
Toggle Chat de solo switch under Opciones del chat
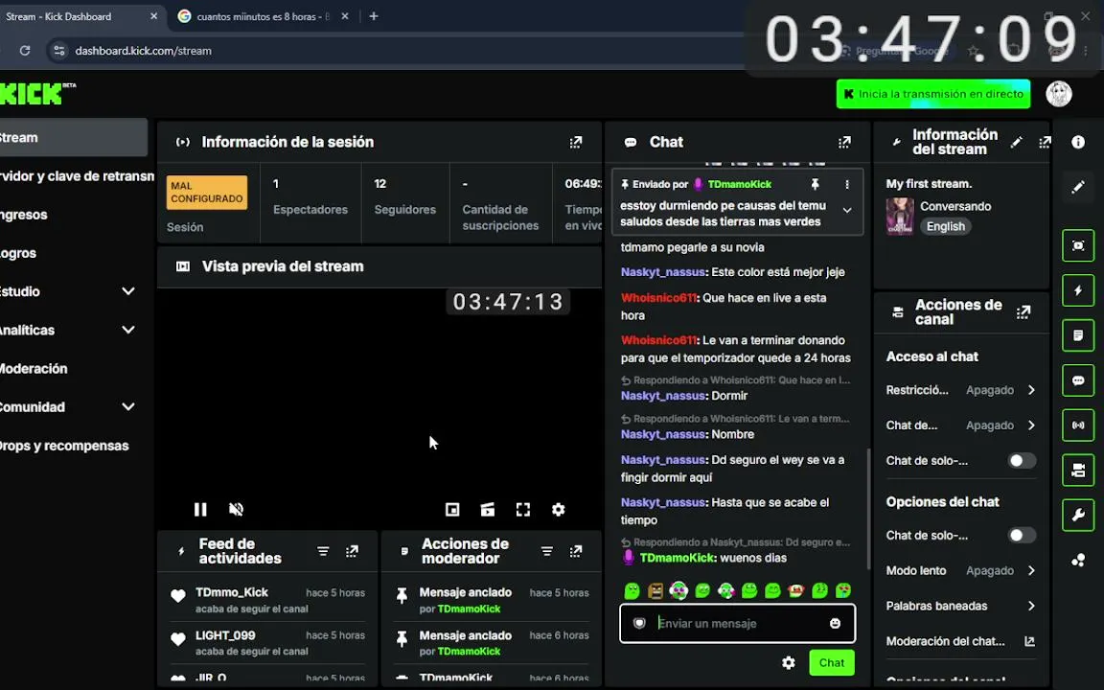tap(1021, 536)
